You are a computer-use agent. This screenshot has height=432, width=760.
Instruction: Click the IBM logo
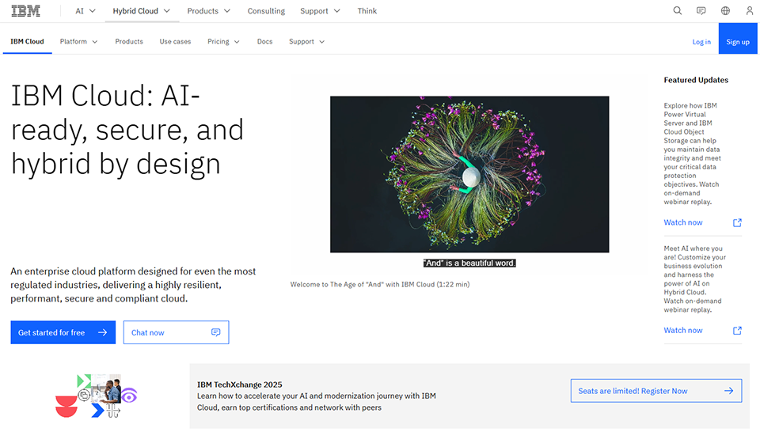25,10
